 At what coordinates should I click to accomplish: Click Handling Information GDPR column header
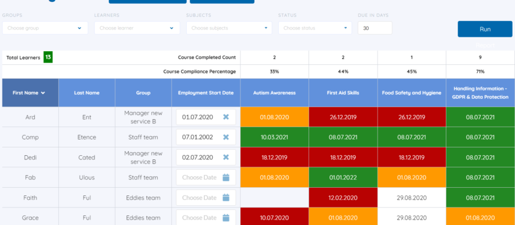[480, 93]
